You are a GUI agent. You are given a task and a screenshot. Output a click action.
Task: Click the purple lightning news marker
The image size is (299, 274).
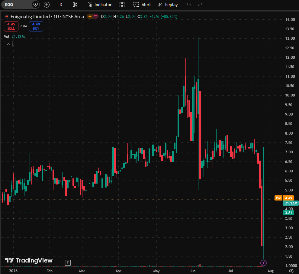pyautogui.click(x=263, y=263)
